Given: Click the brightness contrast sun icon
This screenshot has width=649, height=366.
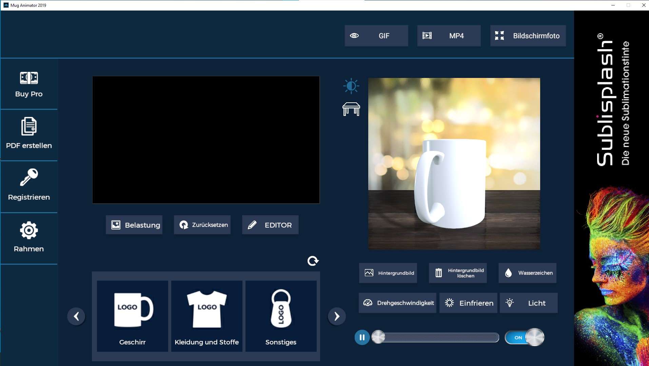Looking at the screenshot, I should click(351, 86).
